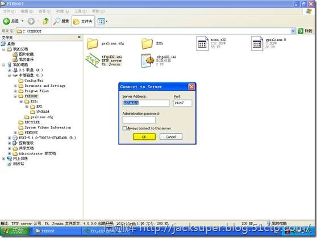317x238 pixels.
Task: Go up one folder level
Action: 46,21
